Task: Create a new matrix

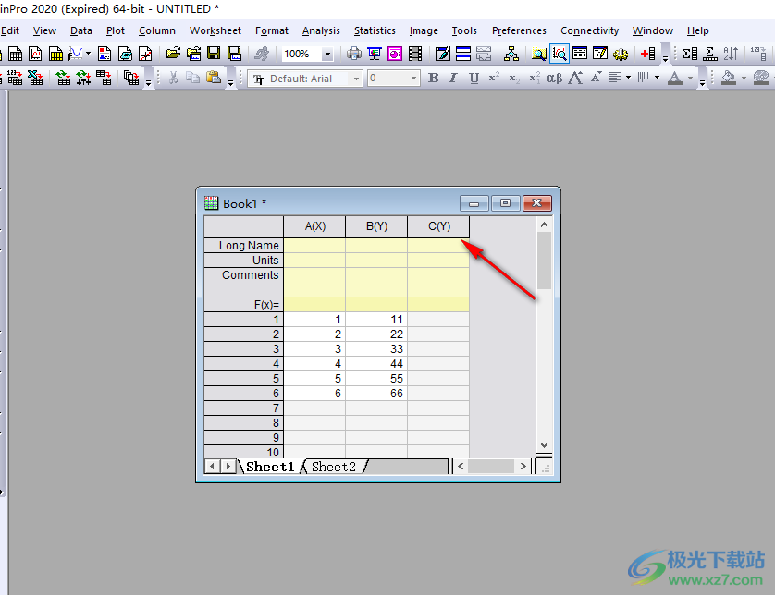Action: click(x=55, y=54)
